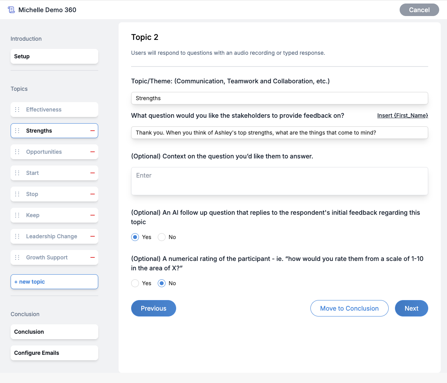The height and width of the screenshot is (383, 447).
Task: Click the Topic/Theme input containing Strengths
Action: [x=279, y=98]
